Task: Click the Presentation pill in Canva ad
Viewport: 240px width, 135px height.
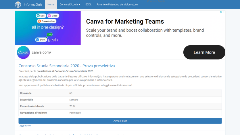Action: (47, 21)
